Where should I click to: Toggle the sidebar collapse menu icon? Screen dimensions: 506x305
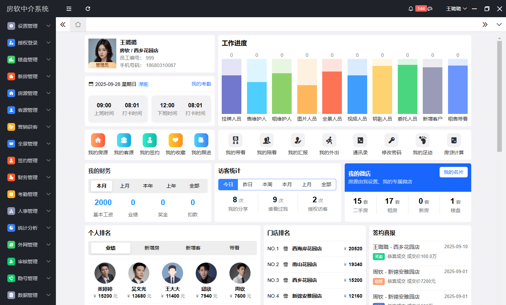69,9
